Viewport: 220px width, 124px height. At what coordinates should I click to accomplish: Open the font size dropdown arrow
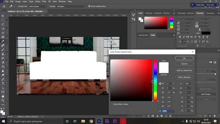[191, 23]
